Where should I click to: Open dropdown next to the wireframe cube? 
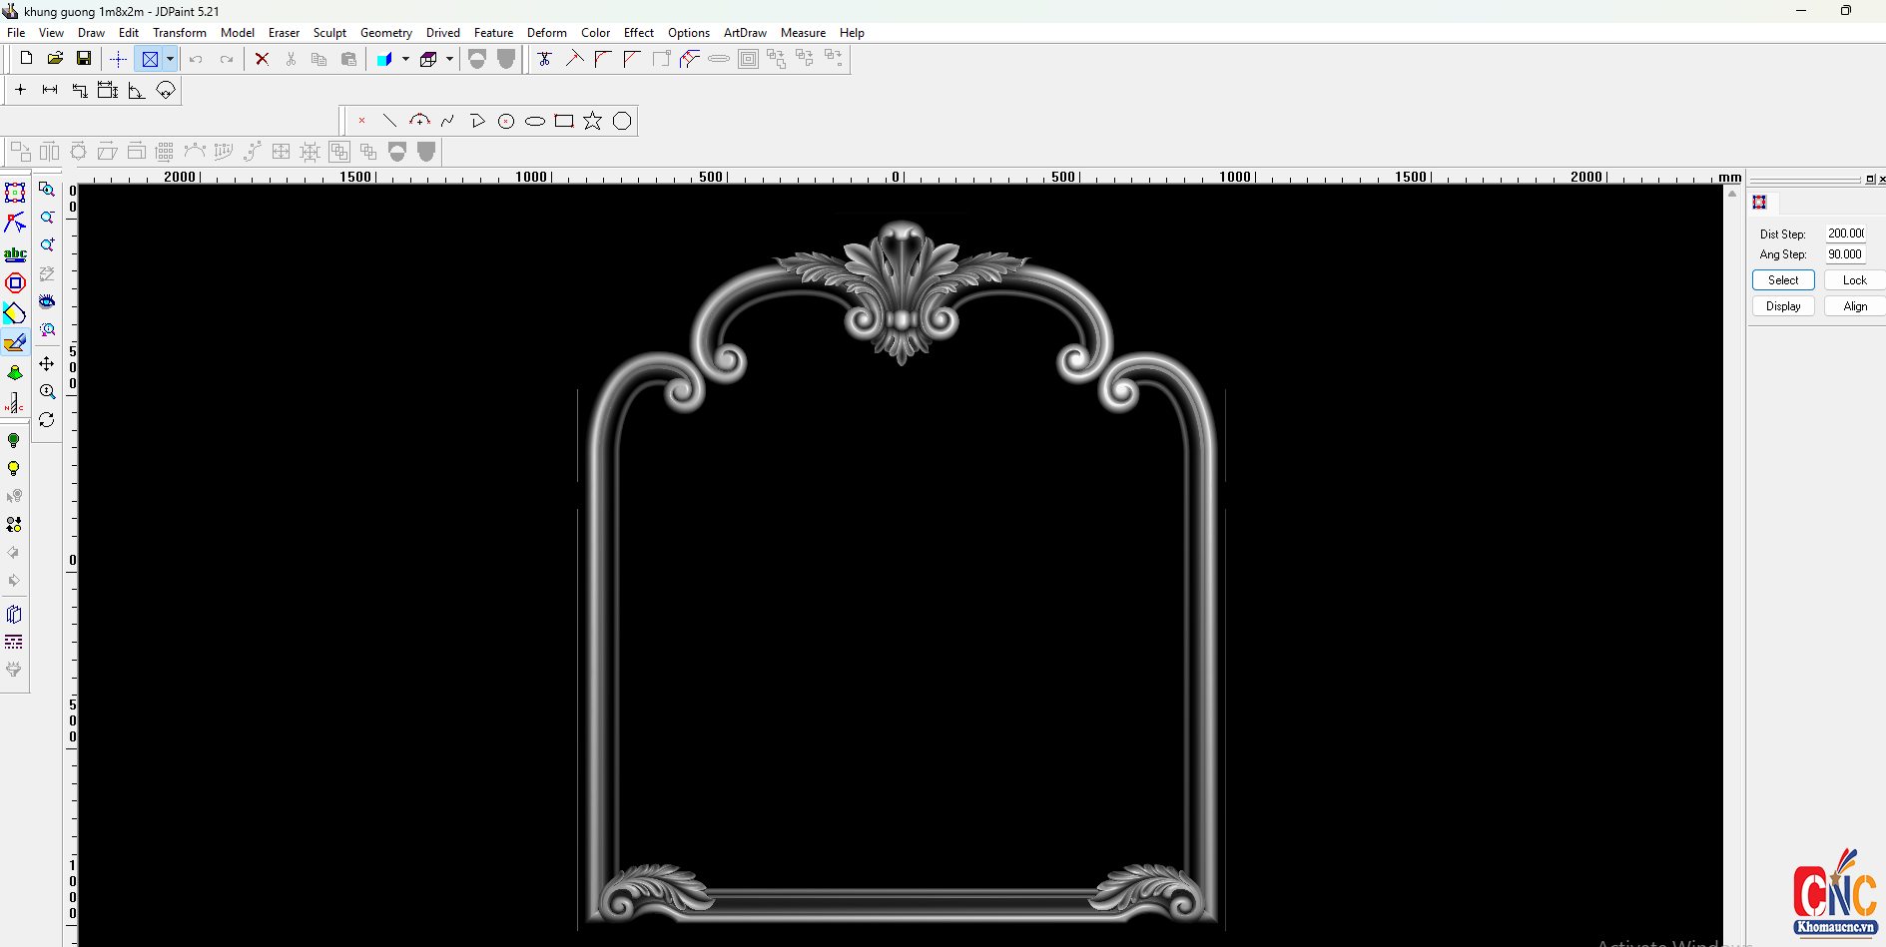click(449, 59)
